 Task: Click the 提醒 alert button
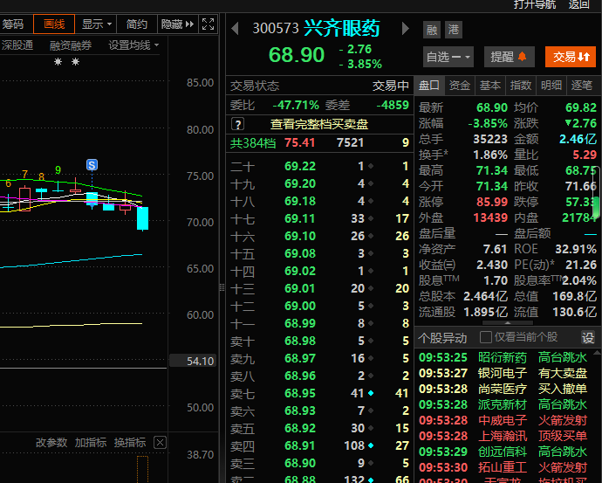click(x=509, y=57)
